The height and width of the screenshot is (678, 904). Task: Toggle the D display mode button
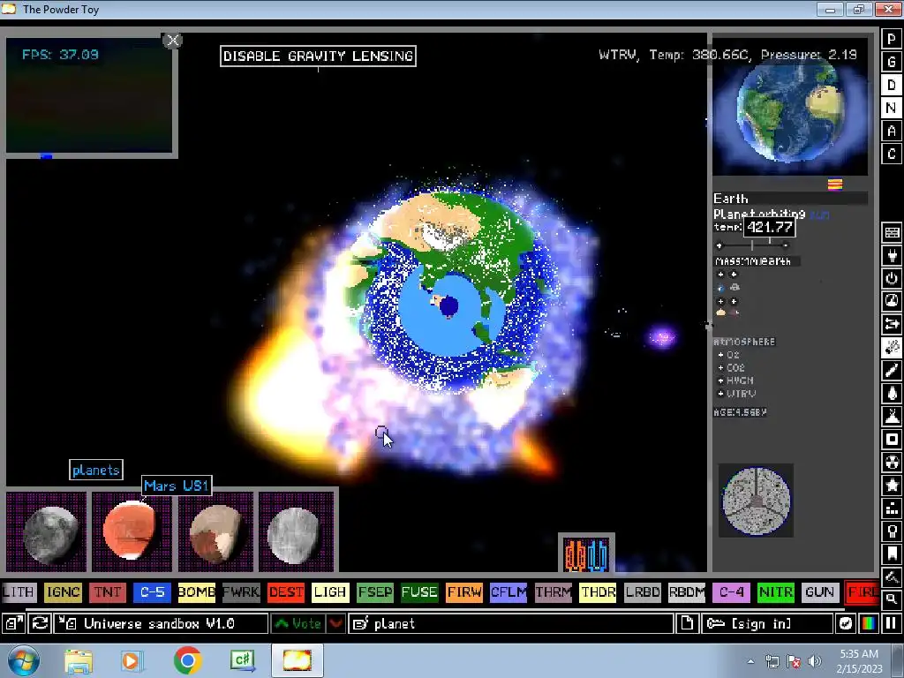[x=892, y=85]
